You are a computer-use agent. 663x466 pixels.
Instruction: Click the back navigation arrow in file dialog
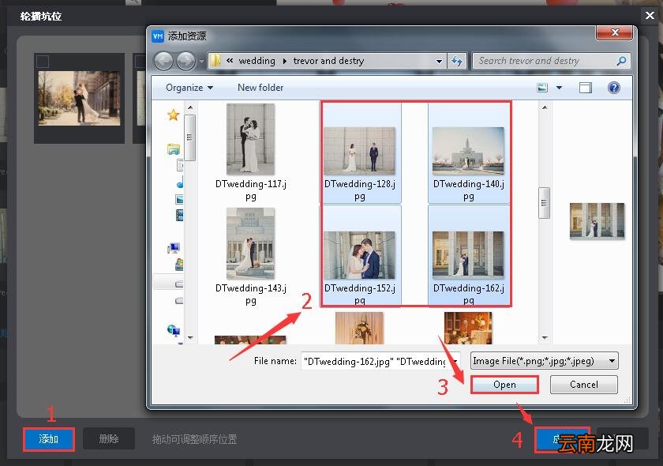tap(163, 61)
